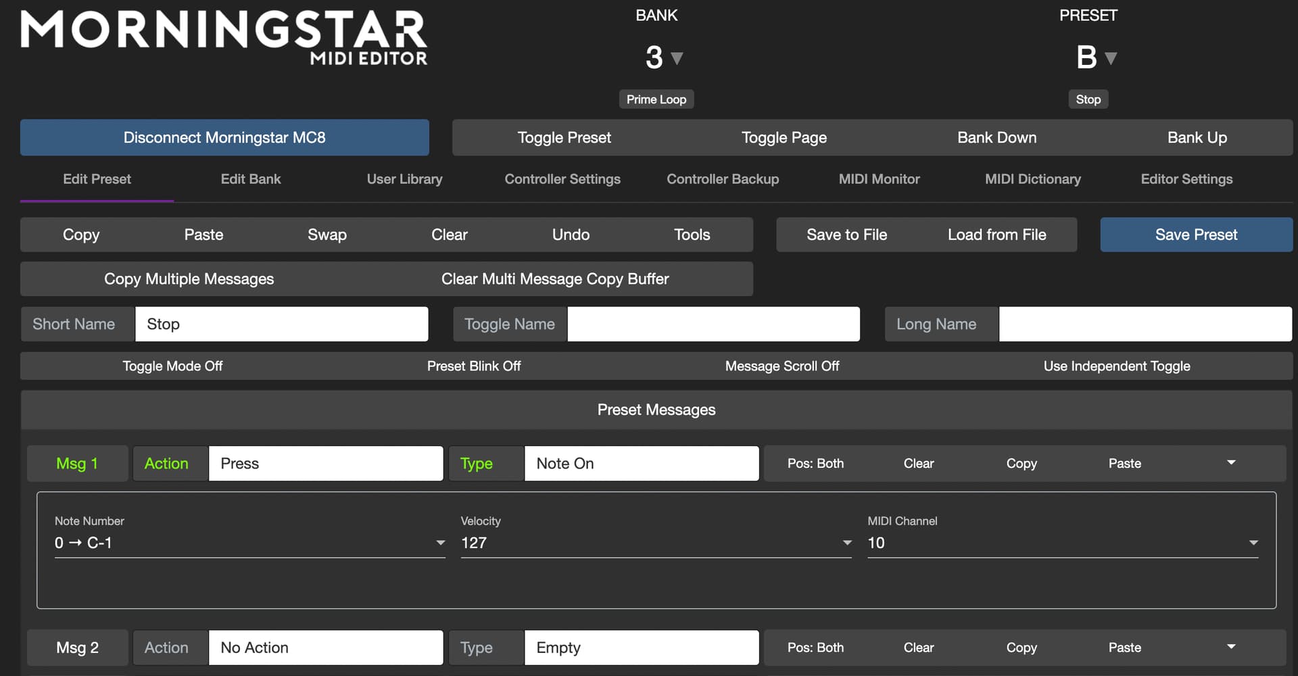The image size is (1298, 676).
Task: Open the Tools menu button
Action: pos(692,235)
